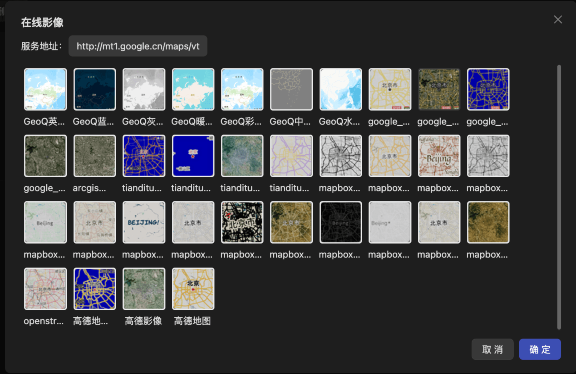Select the 高德影像 imagery thumbnail
This screenshot has width=576, height=374.
click(x=143, y=289)
